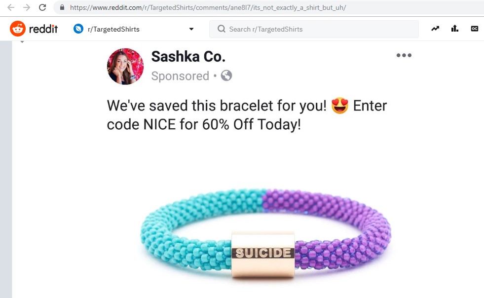Screen dimensions: 484x298
Task: Click the reddit.com URL in address bar
Action: [208, 7]
